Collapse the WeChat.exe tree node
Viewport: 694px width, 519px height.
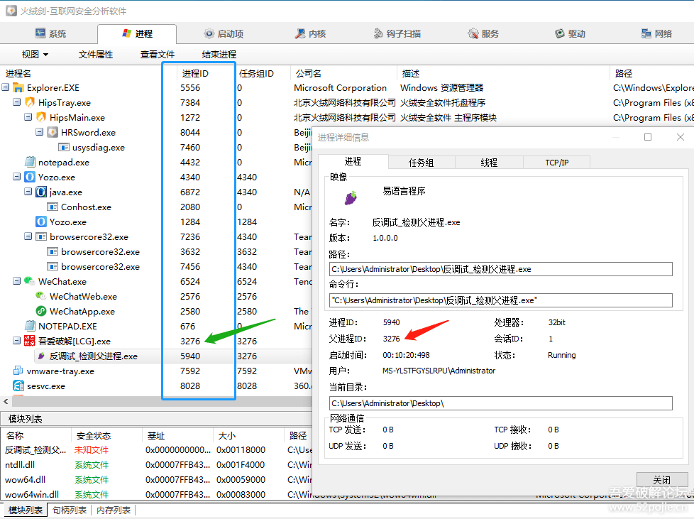click(17, 282)
